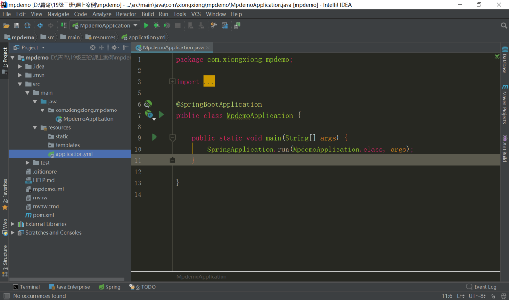Collapse the src folder
509x300 pixels.
(x=20, y=84)
